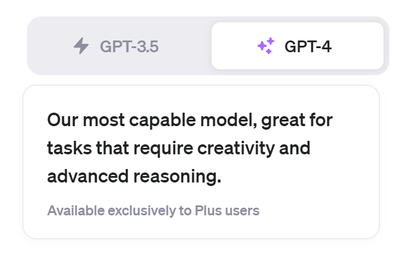Click the purple sparkles icon beside GPT-4
407x257 pixels.
[266, 46]
